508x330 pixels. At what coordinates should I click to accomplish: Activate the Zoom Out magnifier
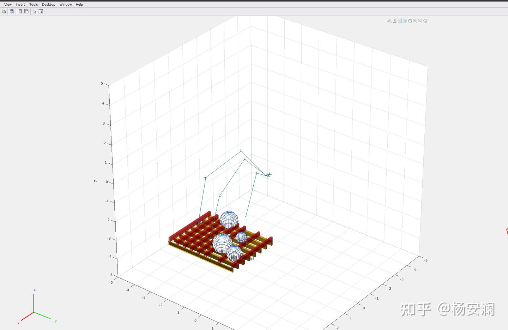420,21
